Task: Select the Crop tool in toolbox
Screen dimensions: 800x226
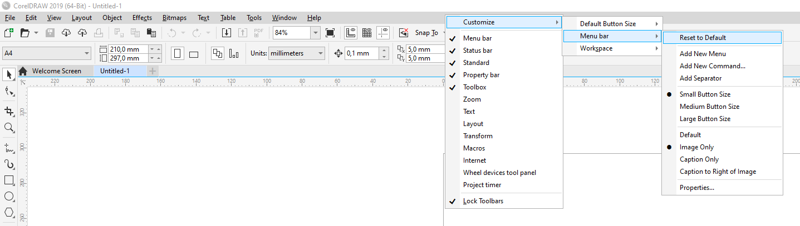Action: click(x=9, y=111)
